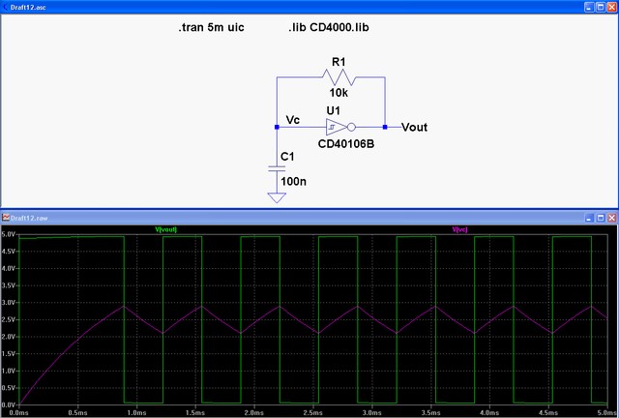The width and height of the screenshot is (619, 418).
Task: Click the 5.0V vertical axis label
Action: click(9, 234)
